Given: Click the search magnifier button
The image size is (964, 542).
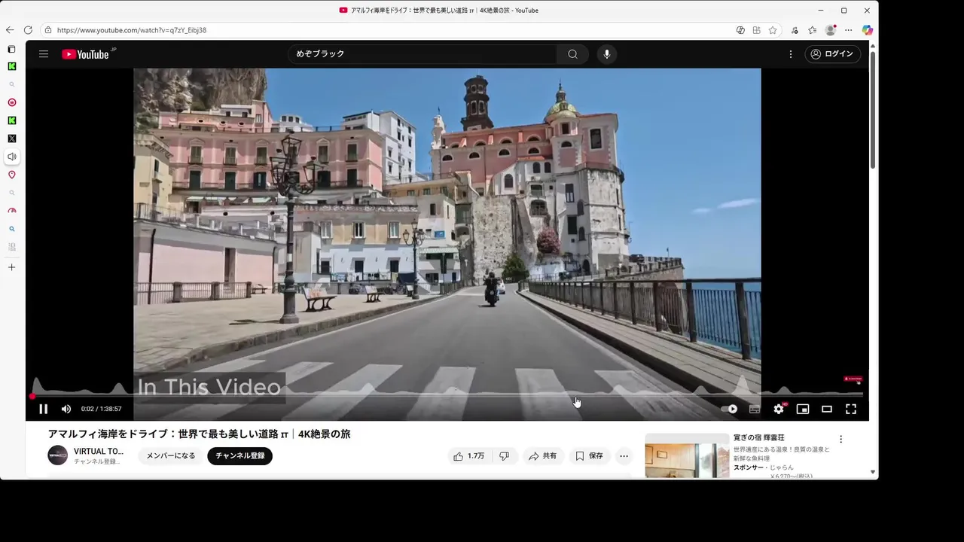Looking at the screenshot, I should click(x=572, y=54).
